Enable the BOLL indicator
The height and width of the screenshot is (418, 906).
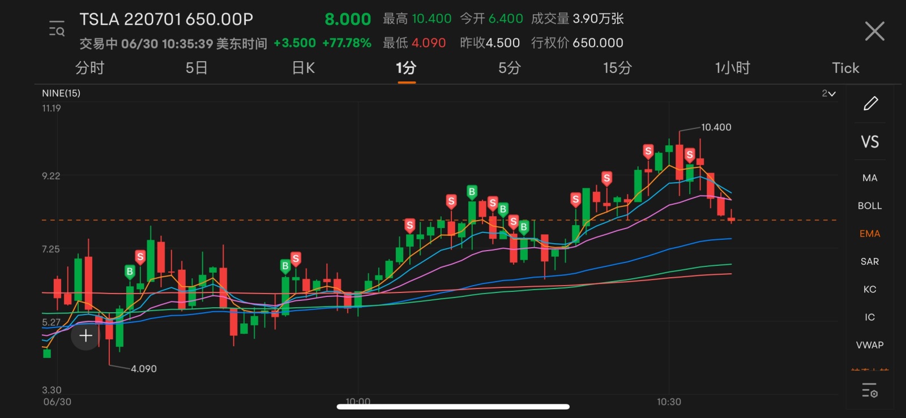tap(870, 206)
